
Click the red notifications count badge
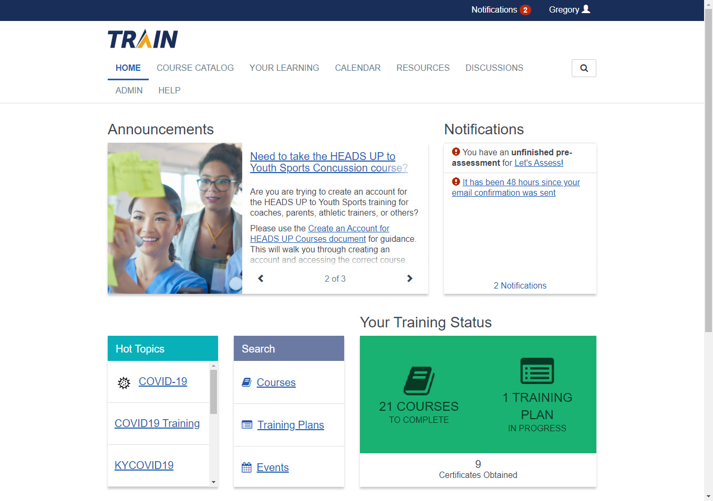[x=525, y=10]
